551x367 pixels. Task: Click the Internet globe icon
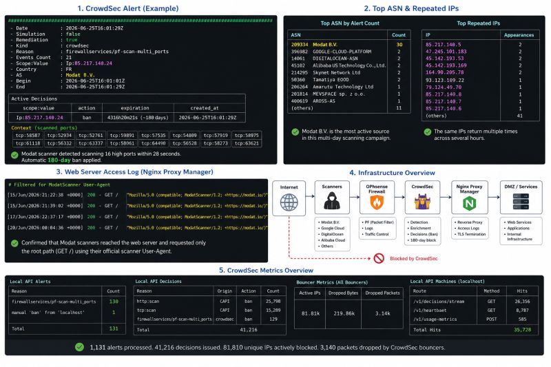(x=289, y=202)
